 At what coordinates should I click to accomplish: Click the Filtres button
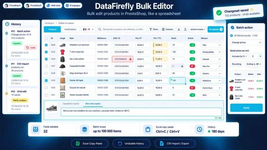tap(154, 29)
